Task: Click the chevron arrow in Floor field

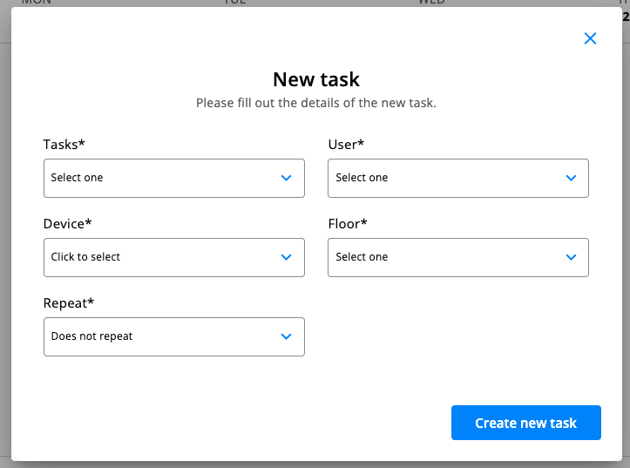Action: [x=571, y=257]
